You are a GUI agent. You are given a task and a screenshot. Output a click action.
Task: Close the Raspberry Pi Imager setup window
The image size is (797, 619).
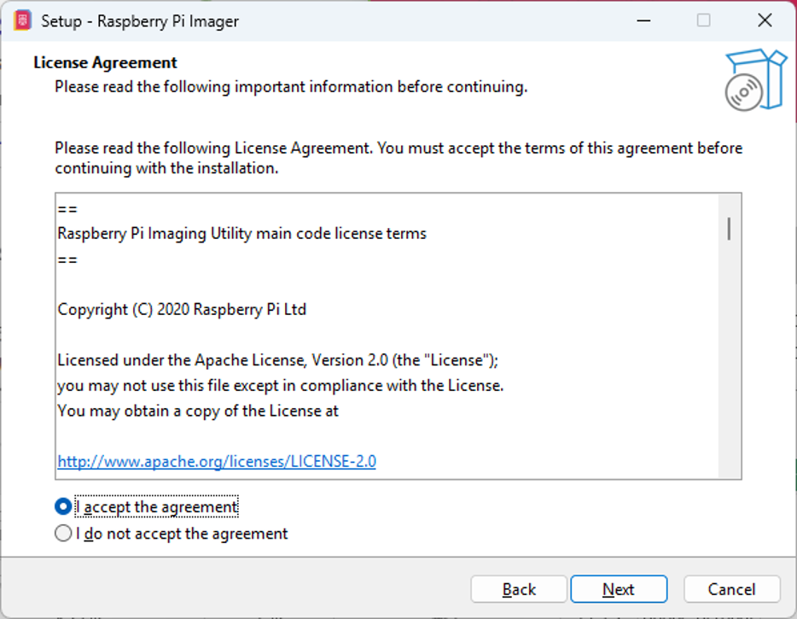click(x=765, y=20)
